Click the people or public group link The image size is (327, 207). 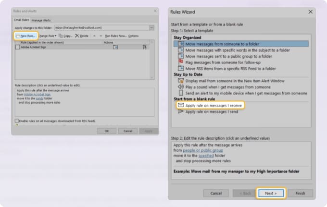point(203,150)
